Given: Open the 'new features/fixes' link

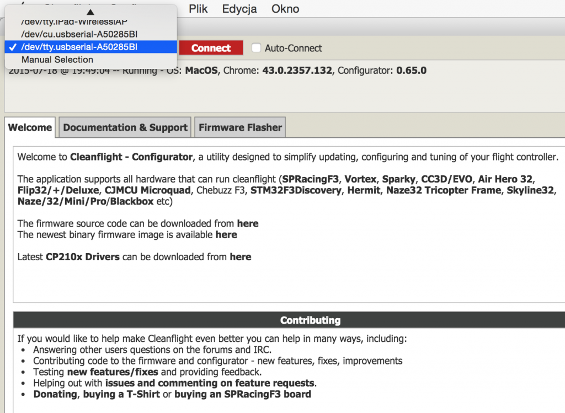Looking at the screenshot, I should [x=113, y=372].
